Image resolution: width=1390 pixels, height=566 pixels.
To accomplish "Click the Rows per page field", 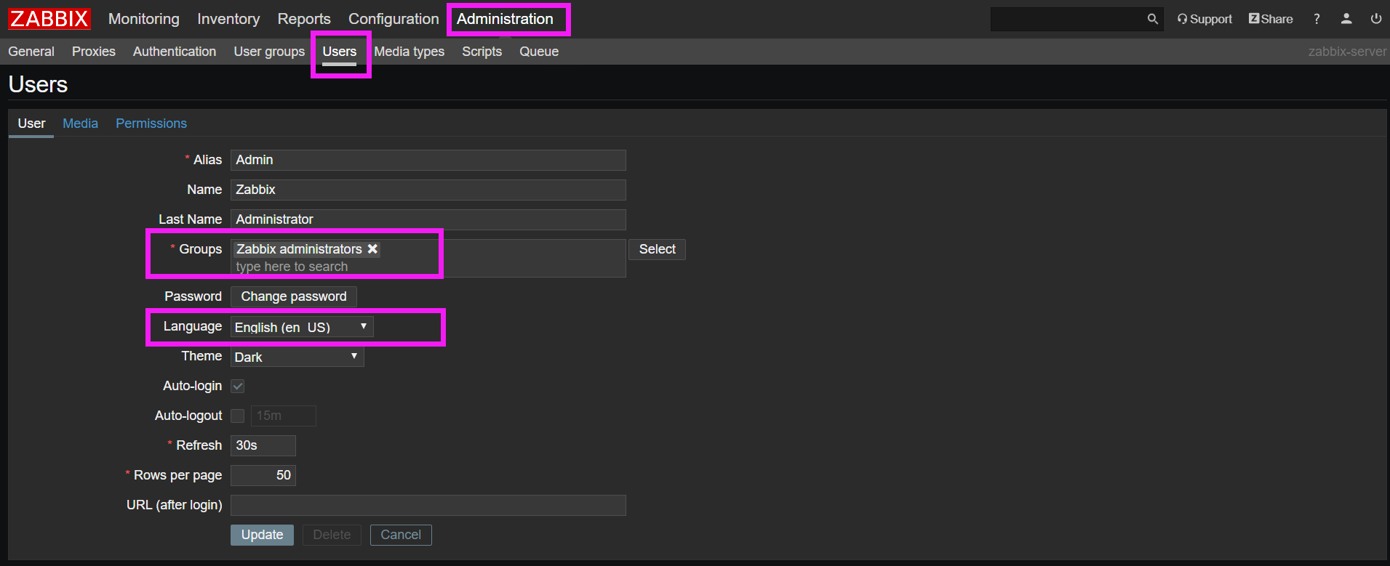I will click(263, 475).
